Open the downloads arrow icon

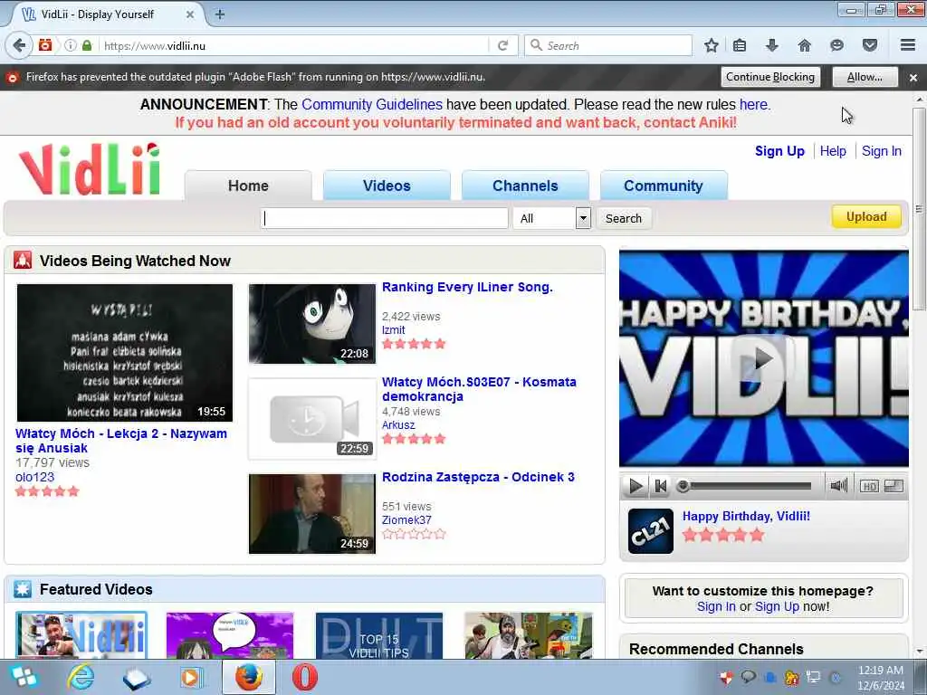tap(771, 45)
